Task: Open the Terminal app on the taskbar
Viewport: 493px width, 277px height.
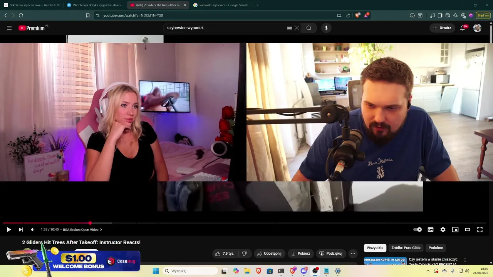Action: click(x=281, y=271)
